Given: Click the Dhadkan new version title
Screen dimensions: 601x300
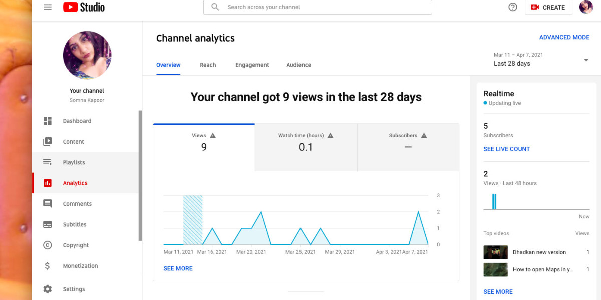Looking at the screenshot, I should 539,252.
